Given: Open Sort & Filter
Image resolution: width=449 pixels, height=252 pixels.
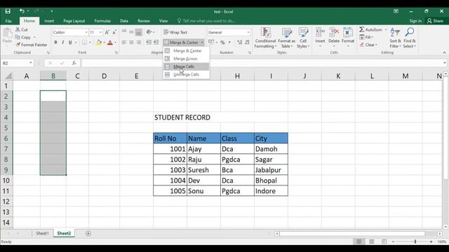Looking at the screenshot, I should pos(395,38).
